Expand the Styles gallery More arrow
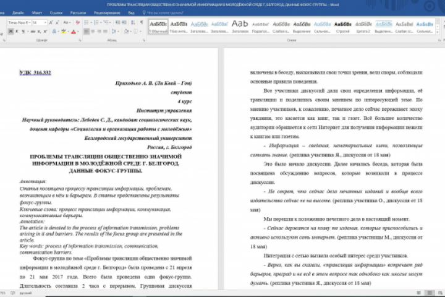The width and height of the screenshot is (445, 297). [x=438, y=32]
